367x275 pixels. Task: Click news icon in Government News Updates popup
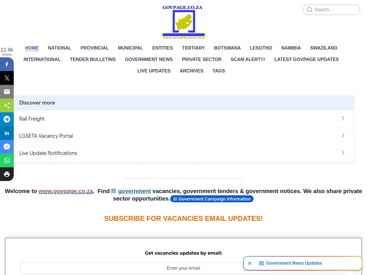pyautogui.click(x=261, y=263)
